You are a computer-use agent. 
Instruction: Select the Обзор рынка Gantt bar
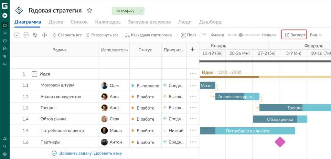pyautogui.click(x=280, y=119)
